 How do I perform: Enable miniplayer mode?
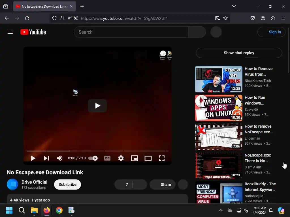(135, 158)
